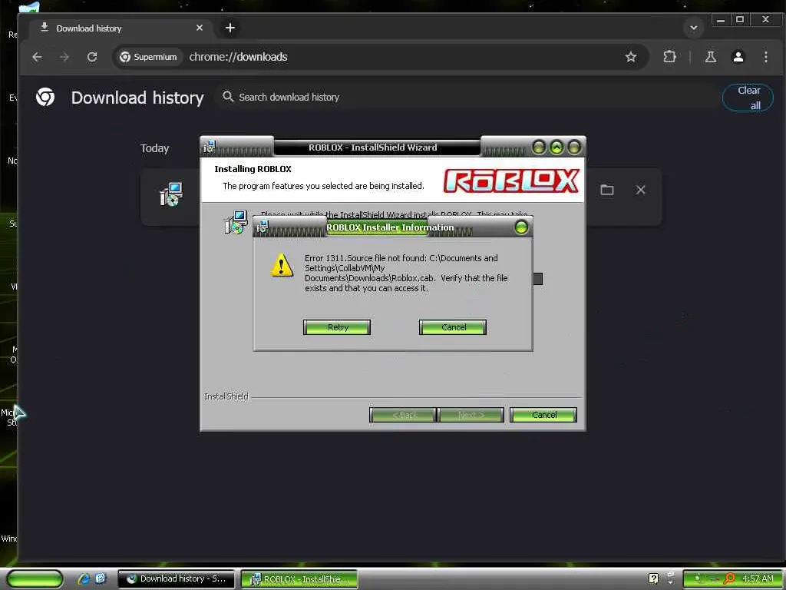Click Cancel in the InstallShield Wizard footer

[x=543, y=415]
